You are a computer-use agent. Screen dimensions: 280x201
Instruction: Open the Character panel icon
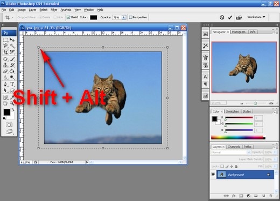tap(205, 77)
